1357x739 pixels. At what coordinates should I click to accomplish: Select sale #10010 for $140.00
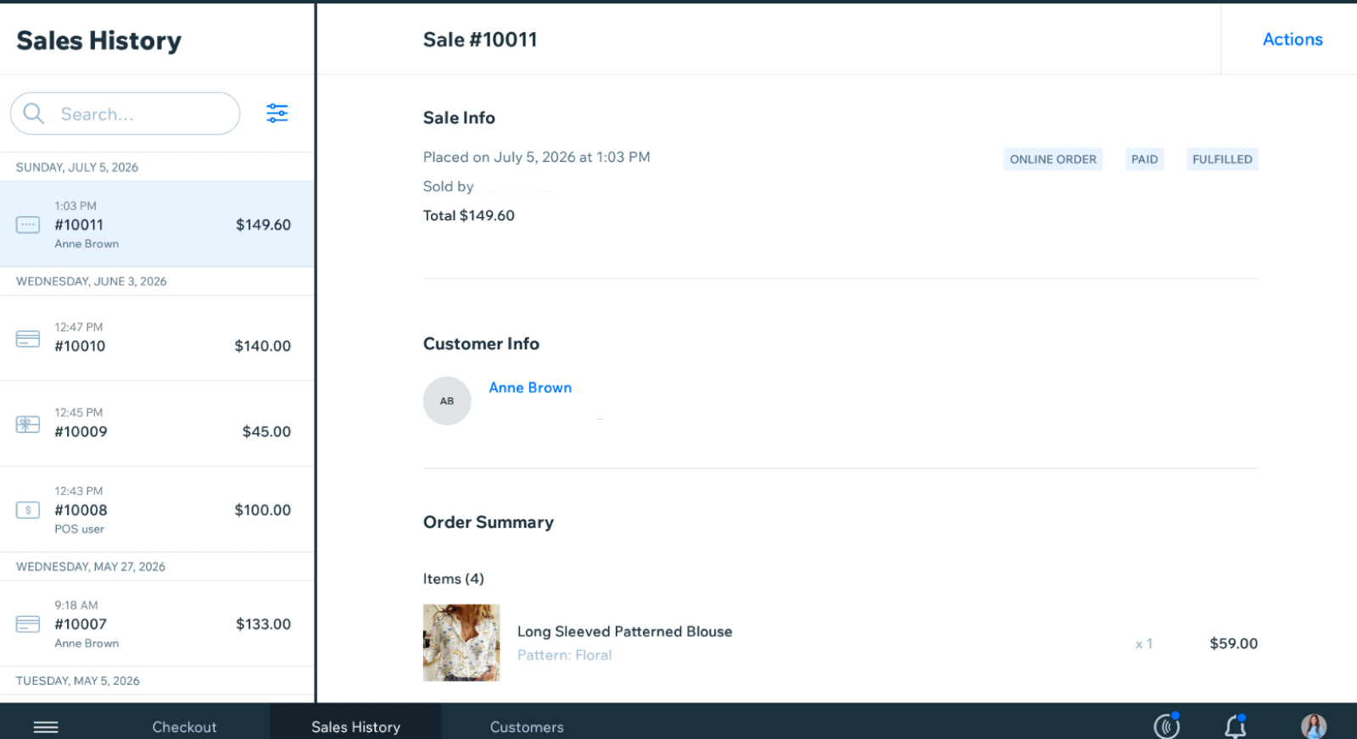coord(157,338)
